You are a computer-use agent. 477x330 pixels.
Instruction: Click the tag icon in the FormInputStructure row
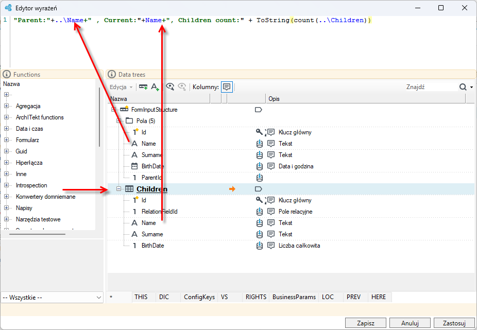(258, 110)
